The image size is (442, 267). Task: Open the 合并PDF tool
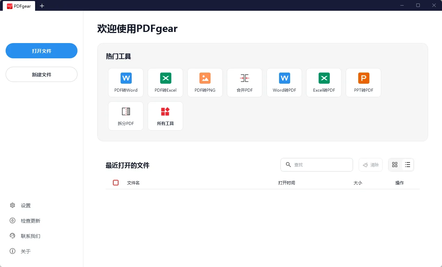tap(245, 83)
